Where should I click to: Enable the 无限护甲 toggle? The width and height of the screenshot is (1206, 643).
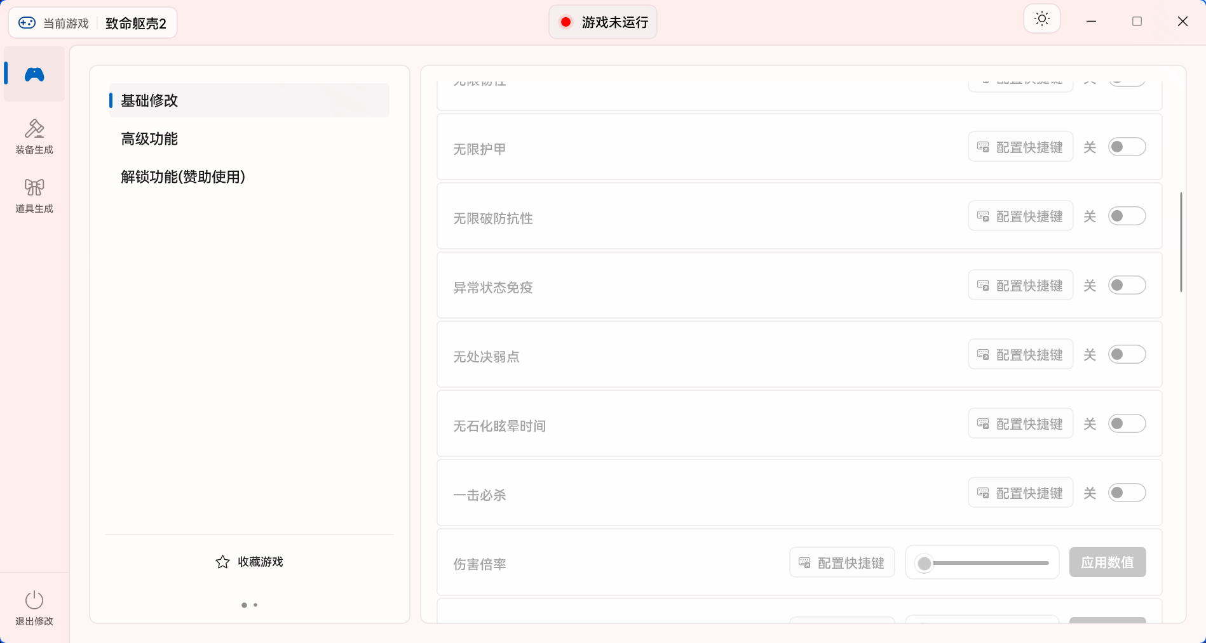point(1127,147)
